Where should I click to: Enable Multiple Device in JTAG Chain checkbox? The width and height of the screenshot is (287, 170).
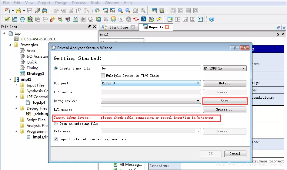pos(103,76)
